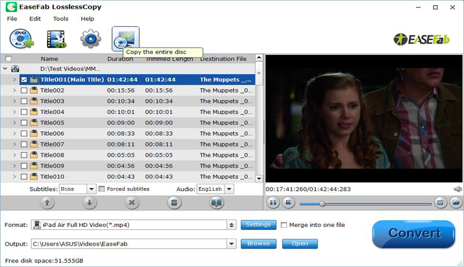464x267 pixels.
Task: Click the disc icon beside D:\Test Videos
Action: [x=15, y=69]
